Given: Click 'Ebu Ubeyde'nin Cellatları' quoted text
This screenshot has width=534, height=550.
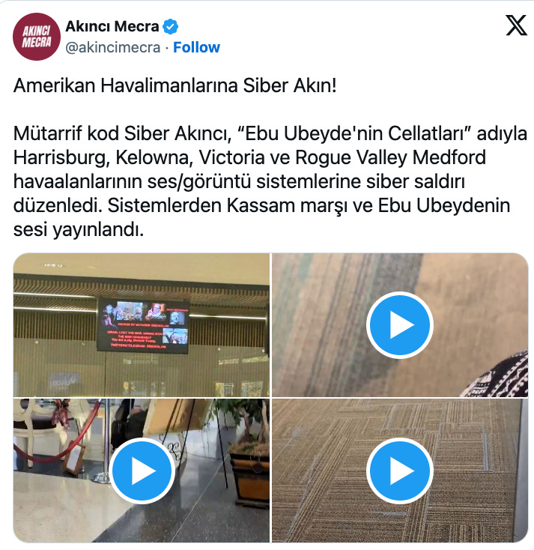Looking at the screenshot, I should point(354,133).
